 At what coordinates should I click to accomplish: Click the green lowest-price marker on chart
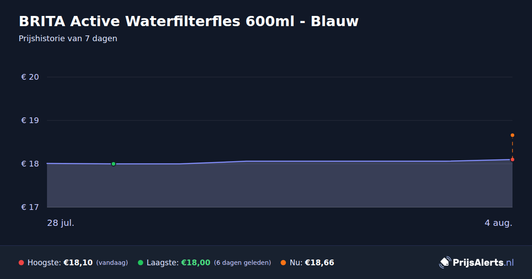pos(113,164)
